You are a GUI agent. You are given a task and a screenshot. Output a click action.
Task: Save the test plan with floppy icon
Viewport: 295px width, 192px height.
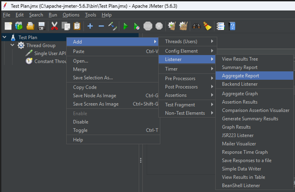click(41, 26)
